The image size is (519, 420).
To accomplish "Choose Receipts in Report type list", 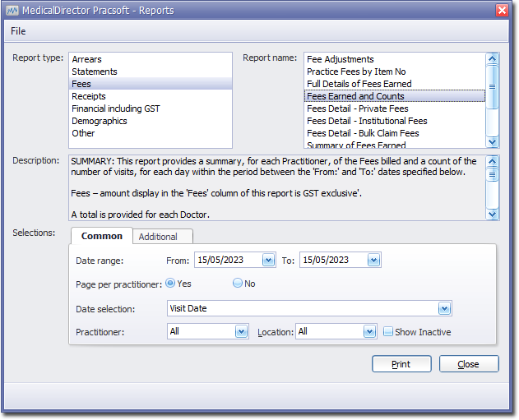I will tap(88, 96).
